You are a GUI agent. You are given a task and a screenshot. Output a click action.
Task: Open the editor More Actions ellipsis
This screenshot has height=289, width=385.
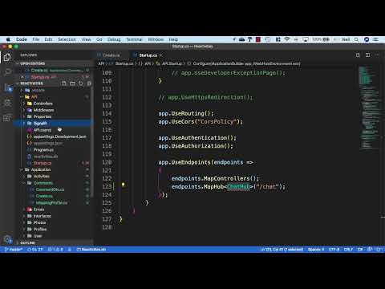[x=377, y=55]
